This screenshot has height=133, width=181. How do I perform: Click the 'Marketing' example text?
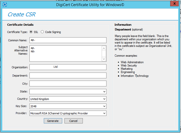pos(127,69)
